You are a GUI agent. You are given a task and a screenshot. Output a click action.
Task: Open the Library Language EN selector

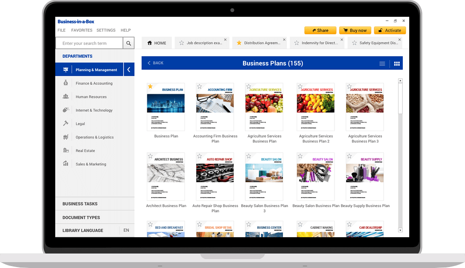(x=126, y=230)
